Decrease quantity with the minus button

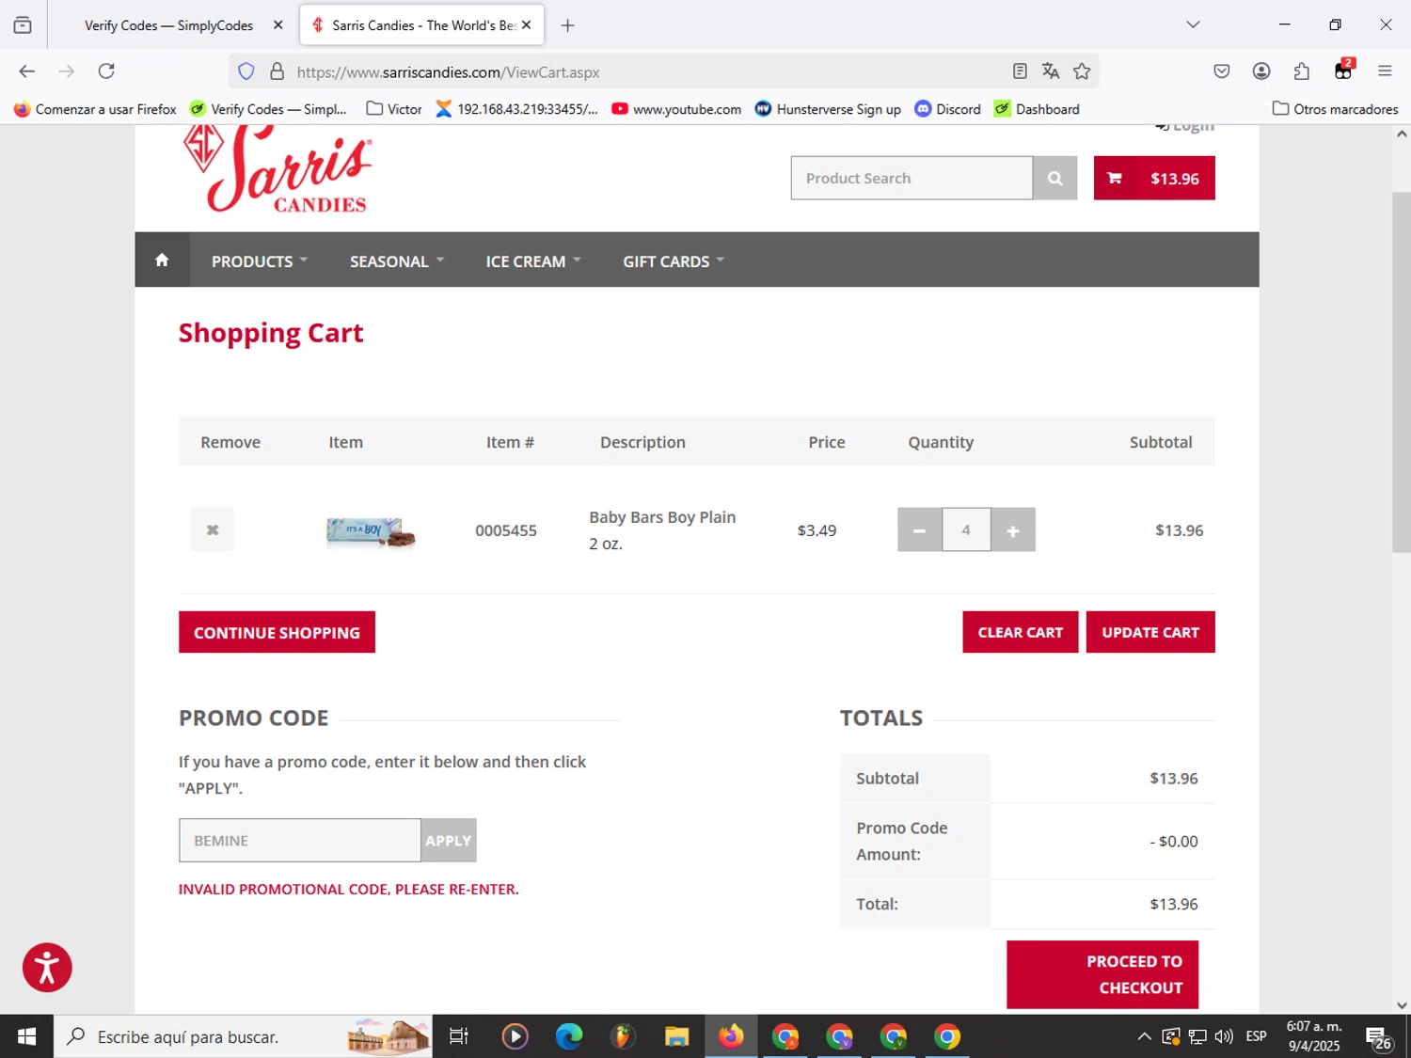pos(919,529)
